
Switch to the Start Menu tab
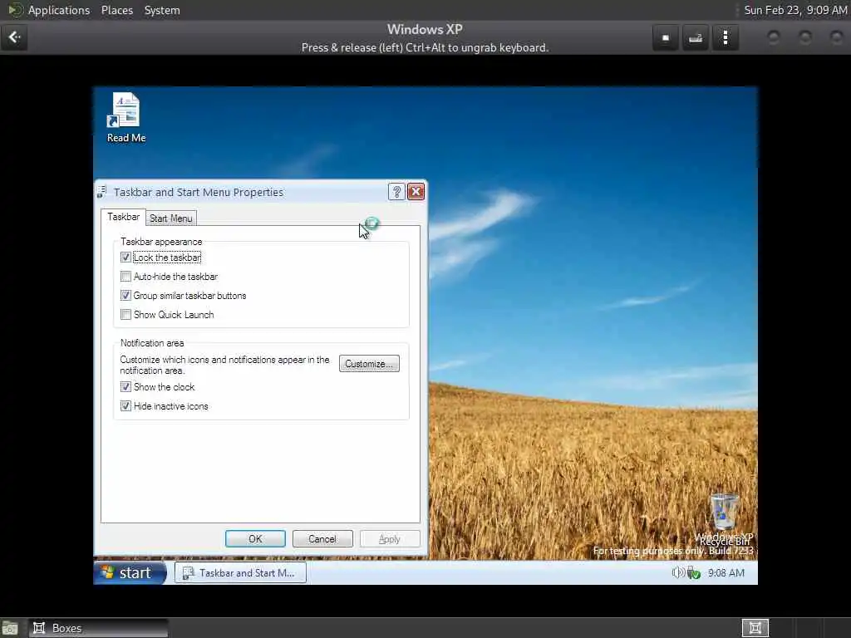(171, 218)
